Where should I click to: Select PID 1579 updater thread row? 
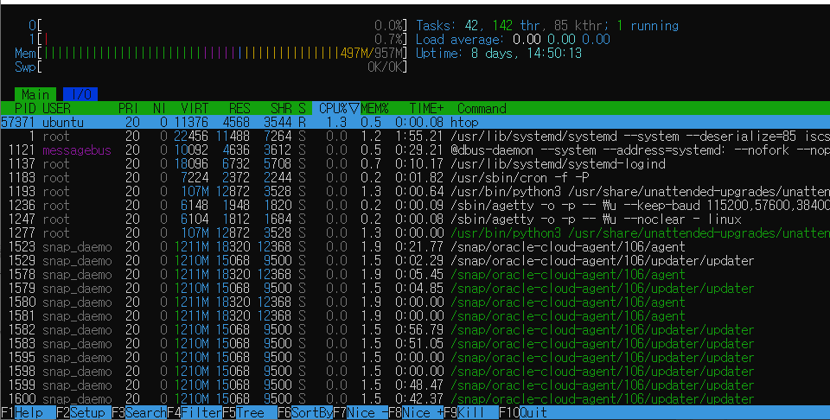[x=415, y=289]
